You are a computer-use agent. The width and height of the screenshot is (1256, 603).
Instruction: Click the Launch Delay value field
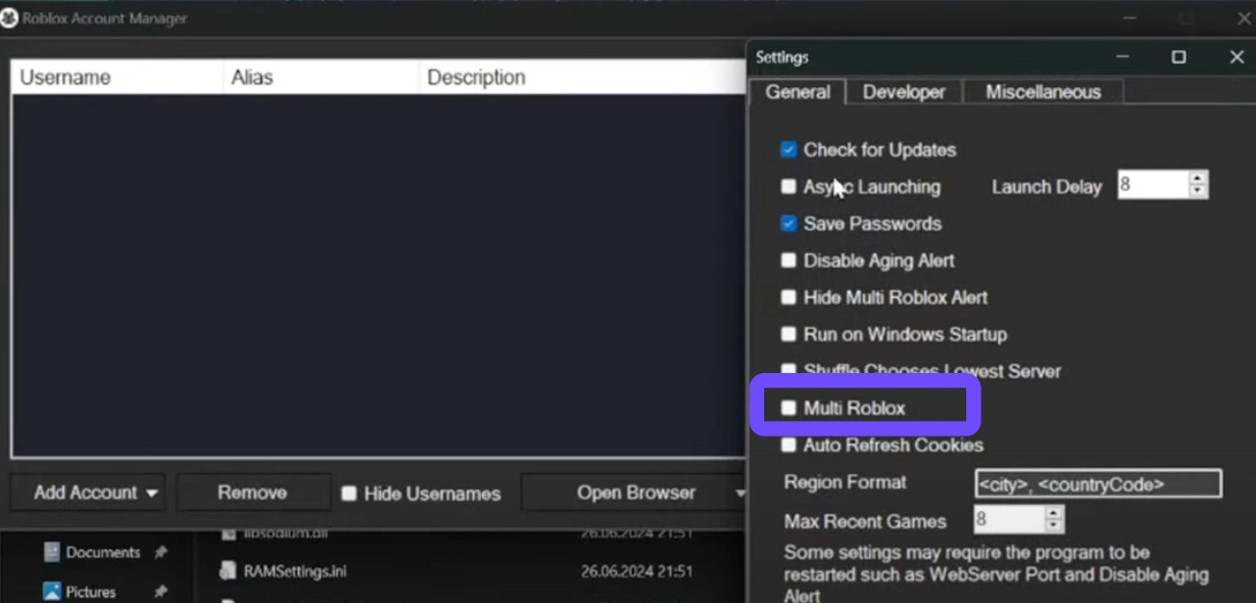(1153, 185)
